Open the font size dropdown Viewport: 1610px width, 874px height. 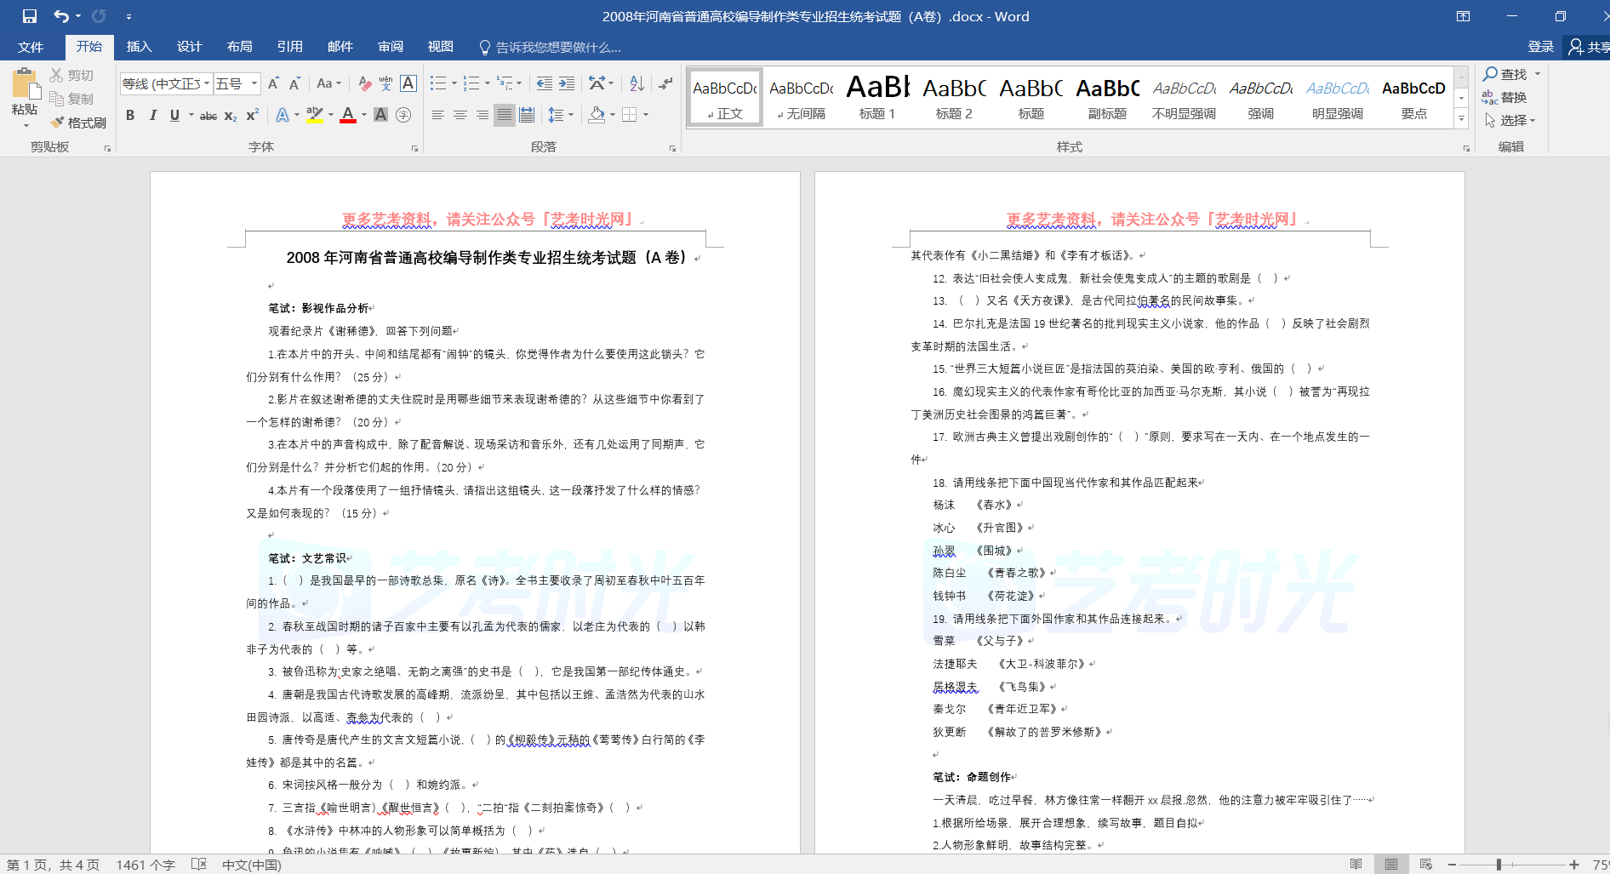point(254,83)
